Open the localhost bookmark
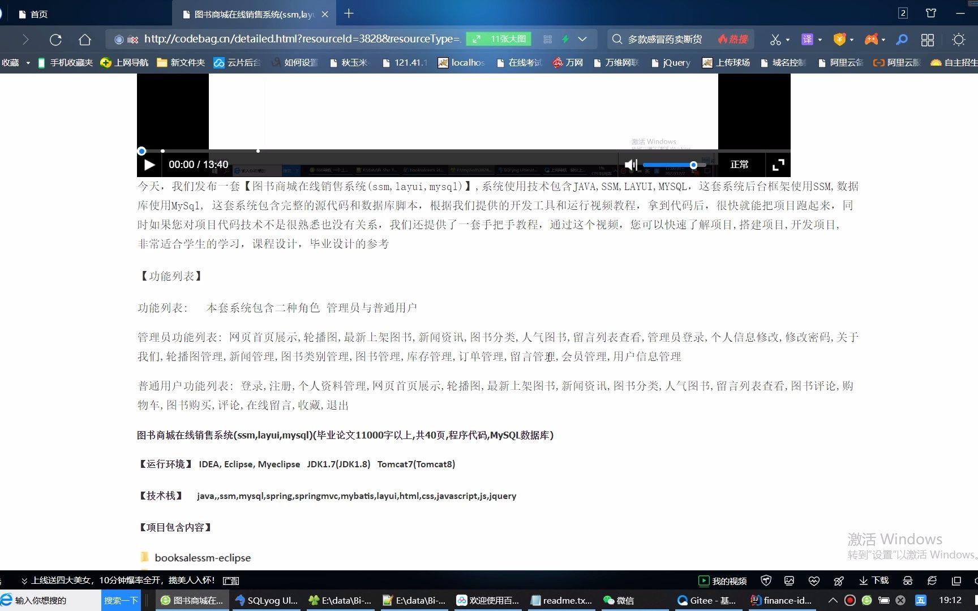This screenshot has height=611, width=978. 461,63
